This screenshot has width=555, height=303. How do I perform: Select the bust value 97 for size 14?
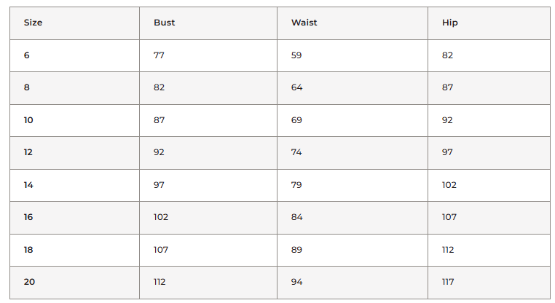[x=159, y=185]
